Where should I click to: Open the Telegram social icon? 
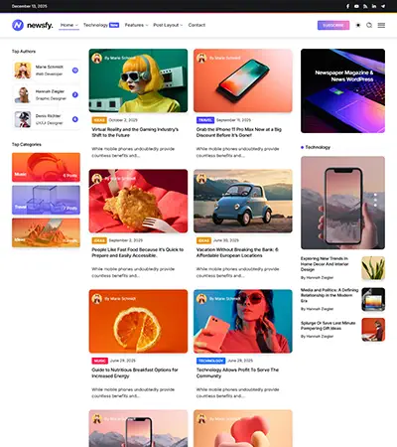pos(383,6)
